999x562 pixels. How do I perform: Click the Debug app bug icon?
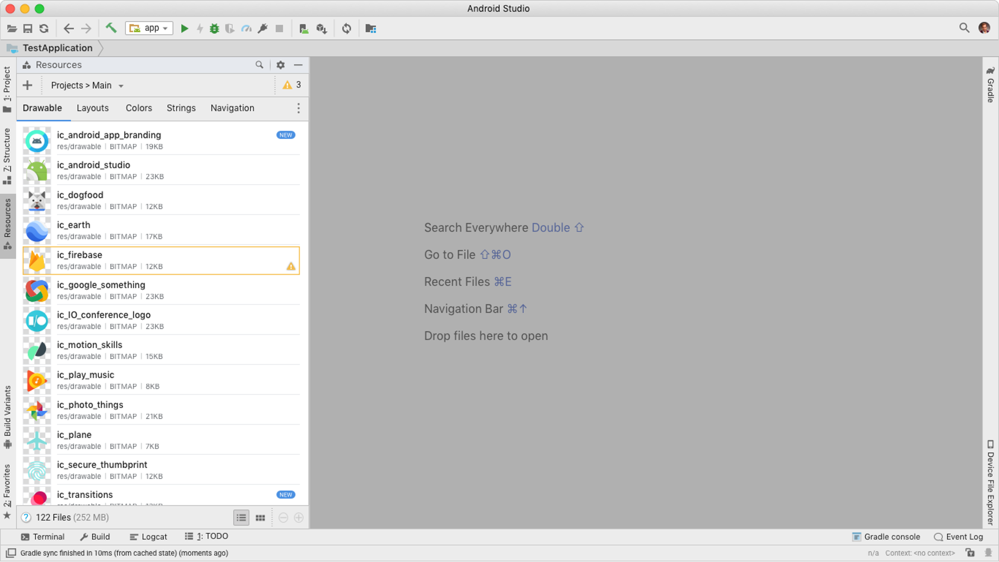tap(214, 29)
